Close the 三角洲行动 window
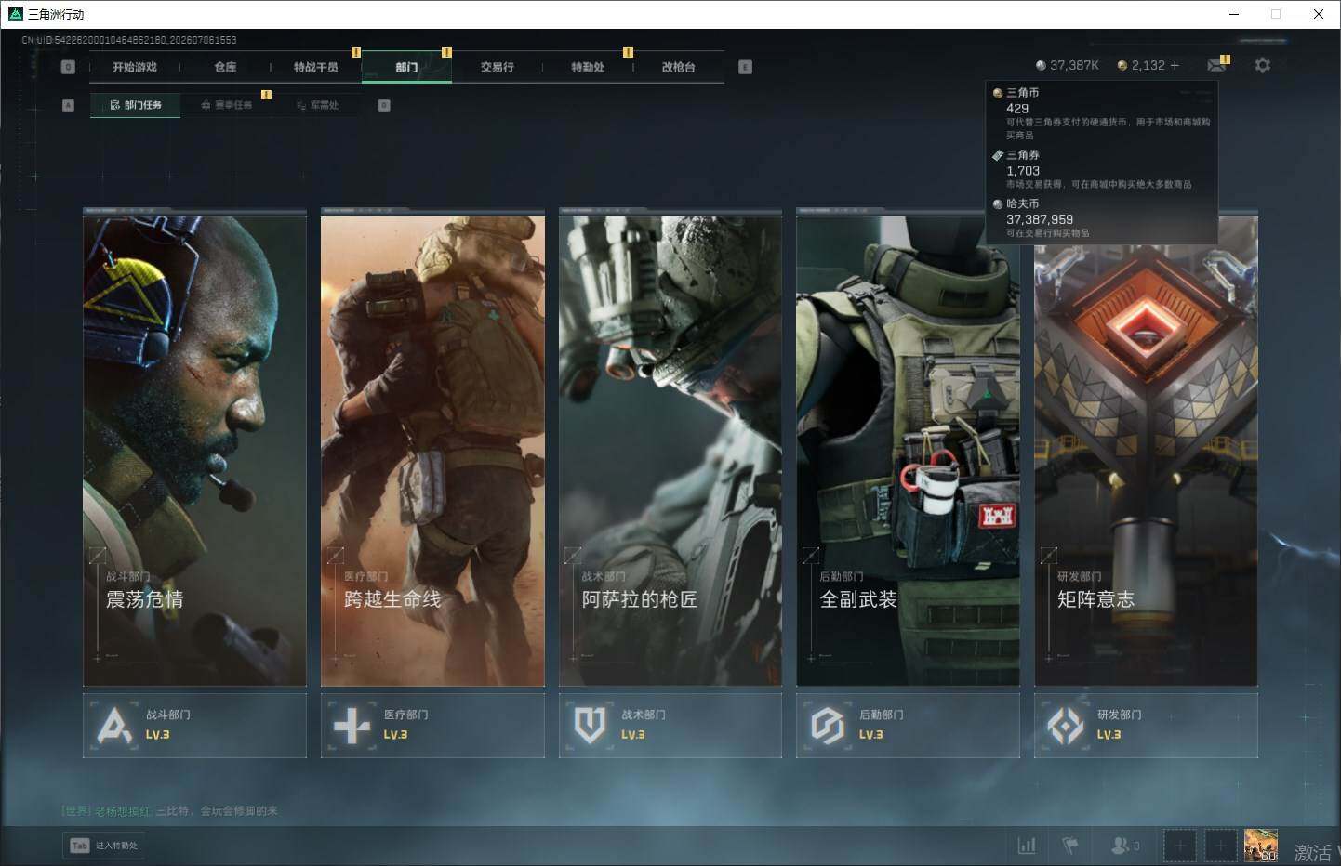The width and height of the screenshot is (1341, 866). pyautogui.click(x=1319, y=14)
